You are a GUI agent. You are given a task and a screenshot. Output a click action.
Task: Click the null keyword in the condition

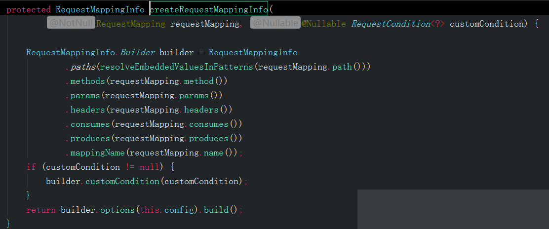pos(150,167)
